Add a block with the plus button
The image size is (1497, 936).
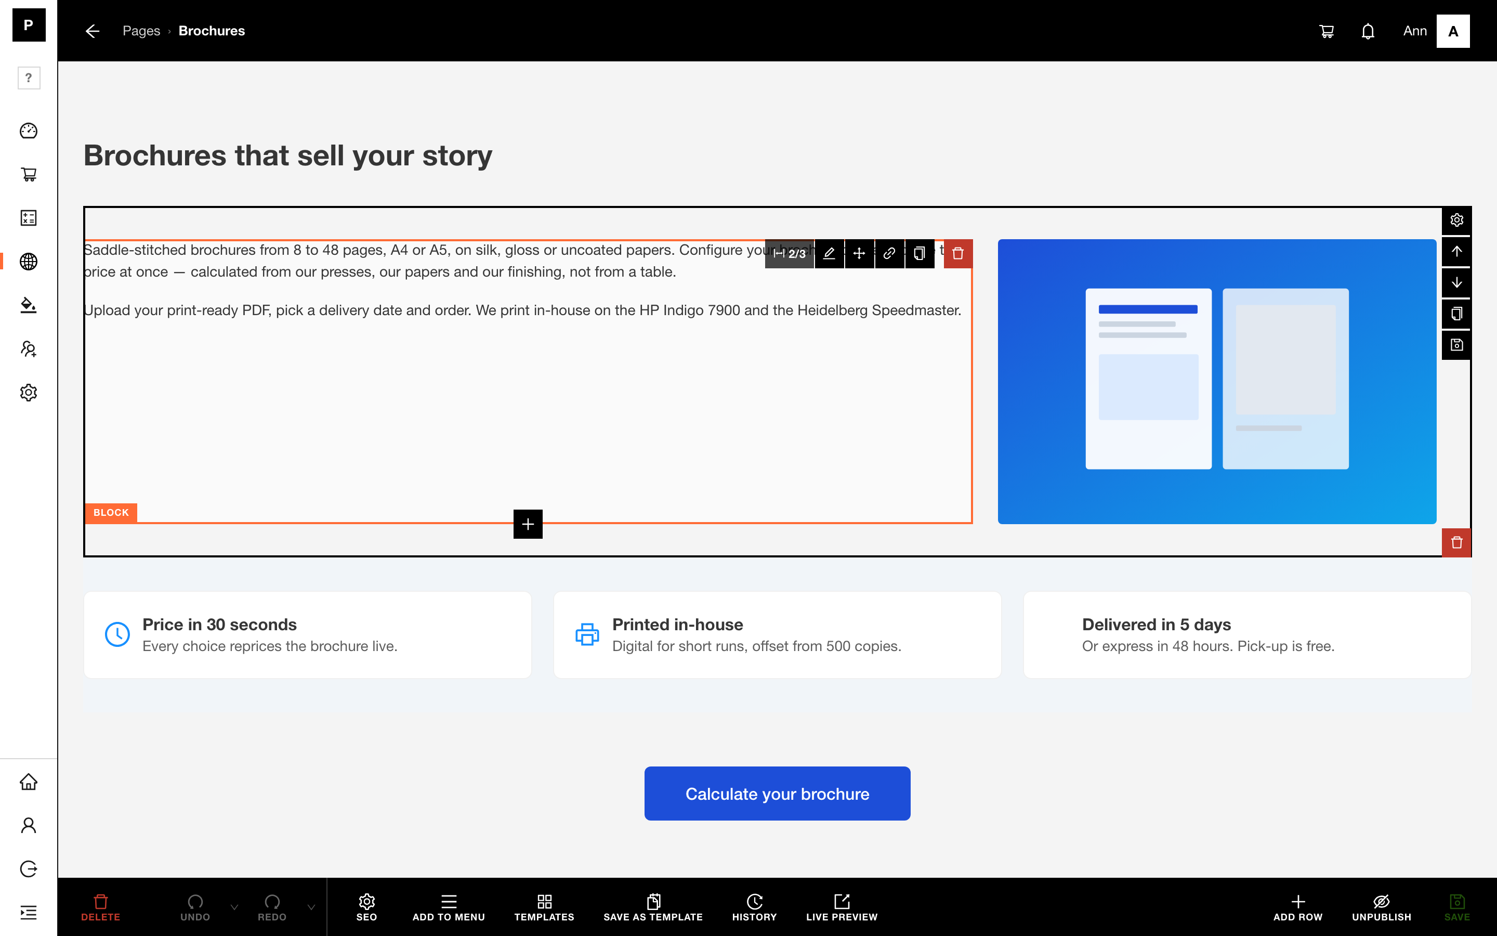click(528, 524)
